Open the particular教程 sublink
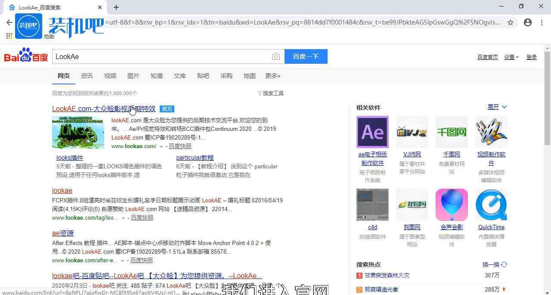The width and height of the screenshot is (551, 295). click(x=195, y=158)
